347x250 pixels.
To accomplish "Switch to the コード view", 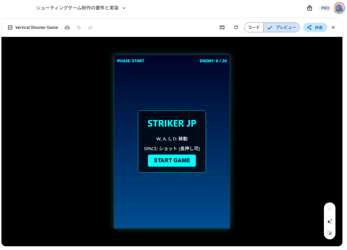I will coord(254,27).
